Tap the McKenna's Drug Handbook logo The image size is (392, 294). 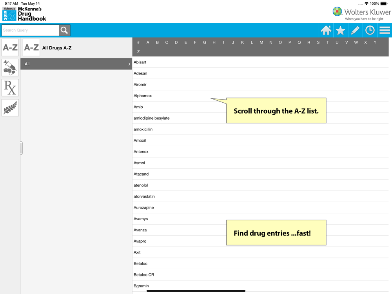(x=24, y=14)
